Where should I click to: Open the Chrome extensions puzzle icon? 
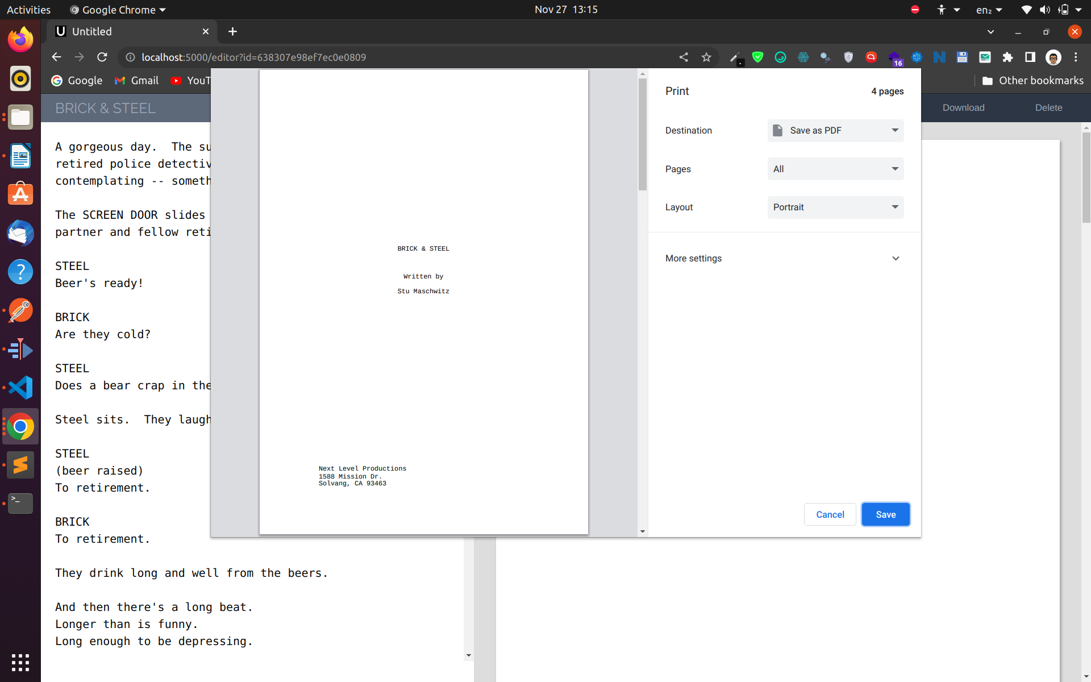[1007, 57]
